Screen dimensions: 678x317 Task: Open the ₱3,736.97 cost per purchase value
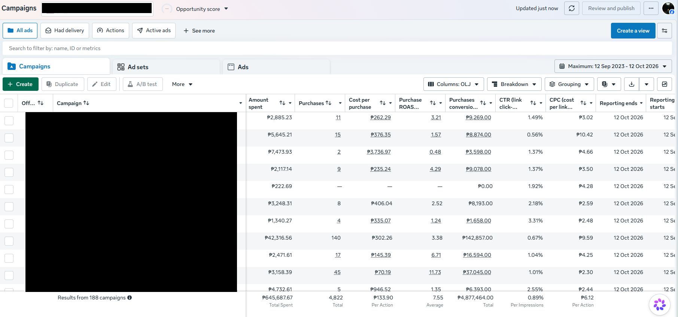point(379,152)
